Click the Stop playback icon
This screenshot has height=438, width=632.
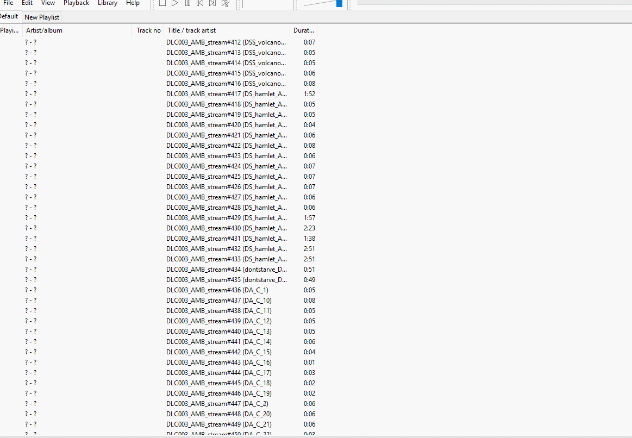(162, 3)
